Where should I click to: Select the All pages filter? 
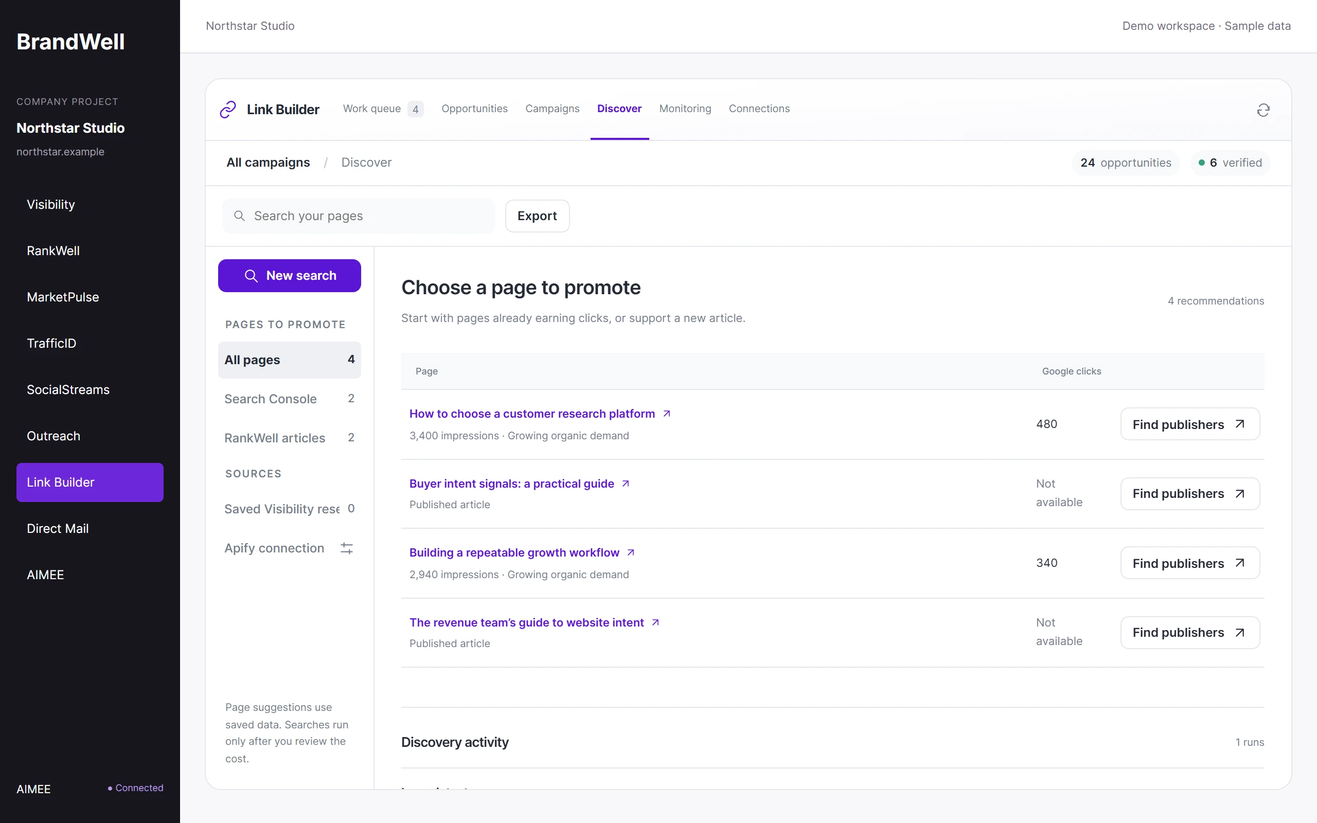(x=290, y=360)
